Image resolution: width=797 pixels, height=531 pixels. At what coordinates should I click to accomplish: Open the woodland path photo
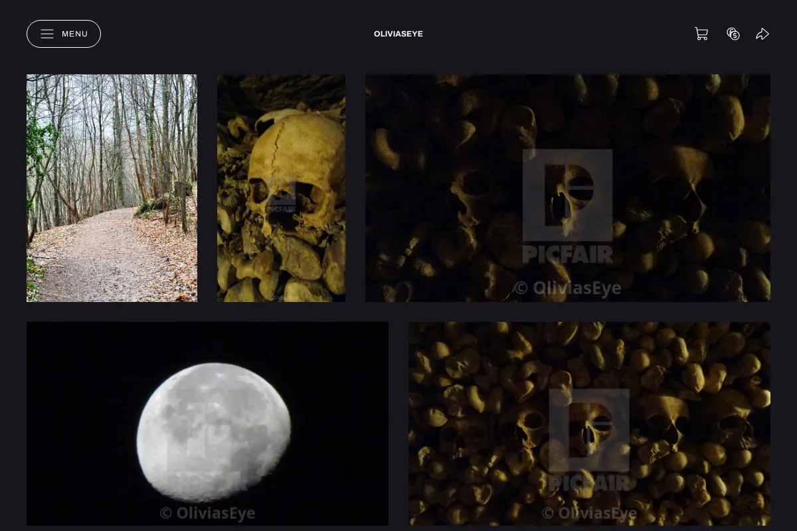[x=112, y=188]
